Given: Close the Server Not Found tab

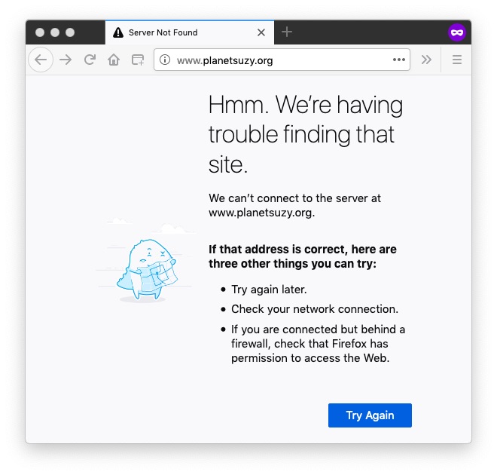Looking at the screenshot, I should point(261,32).
